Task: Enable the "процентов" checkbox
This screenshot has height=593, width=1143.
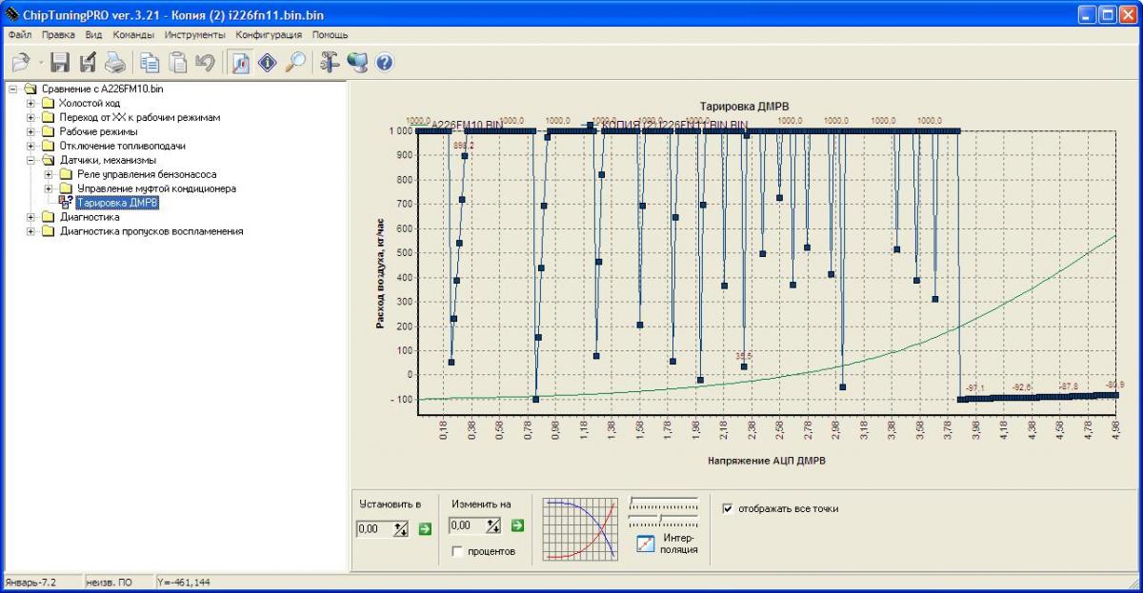Action: click(x=457, y=551)
